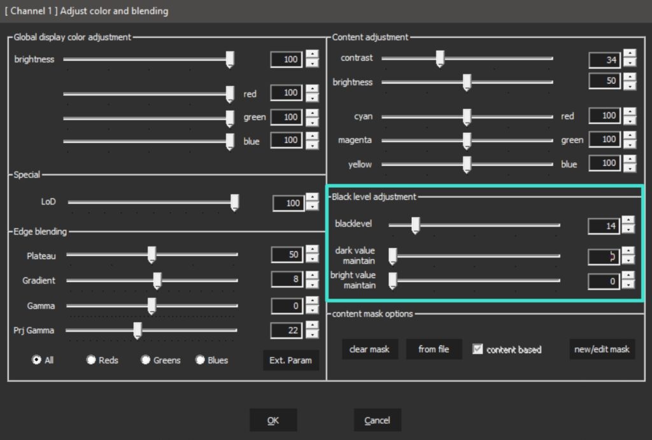652x440 pixels.
Task: Decrease Gradient value using the down arrow
Action: coord(312,283)
